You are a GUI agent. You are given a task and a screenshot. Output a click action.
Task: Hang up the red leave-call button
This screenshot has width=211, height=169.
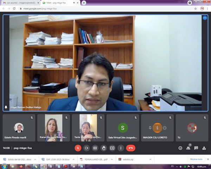pyautogui.click(x=131, y=148)
